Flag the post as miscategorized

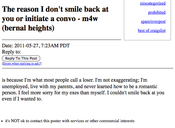pos(153,3)
